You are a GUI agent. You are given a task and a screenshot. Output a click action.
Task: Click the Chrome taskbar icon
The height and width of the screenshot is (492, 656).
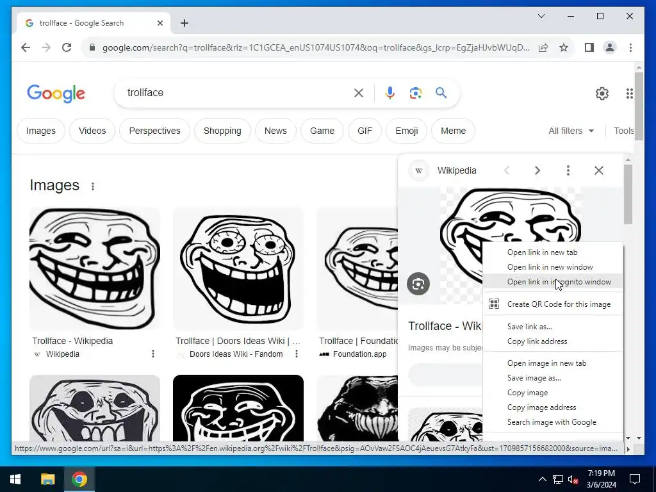[79, 479]
